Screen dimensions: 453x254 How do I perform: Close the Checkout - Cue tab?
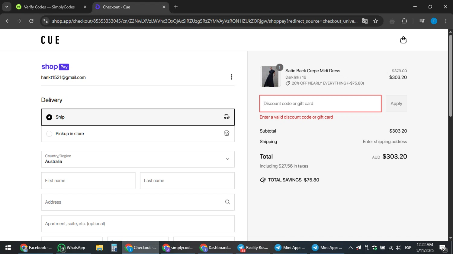coord(164,7)
